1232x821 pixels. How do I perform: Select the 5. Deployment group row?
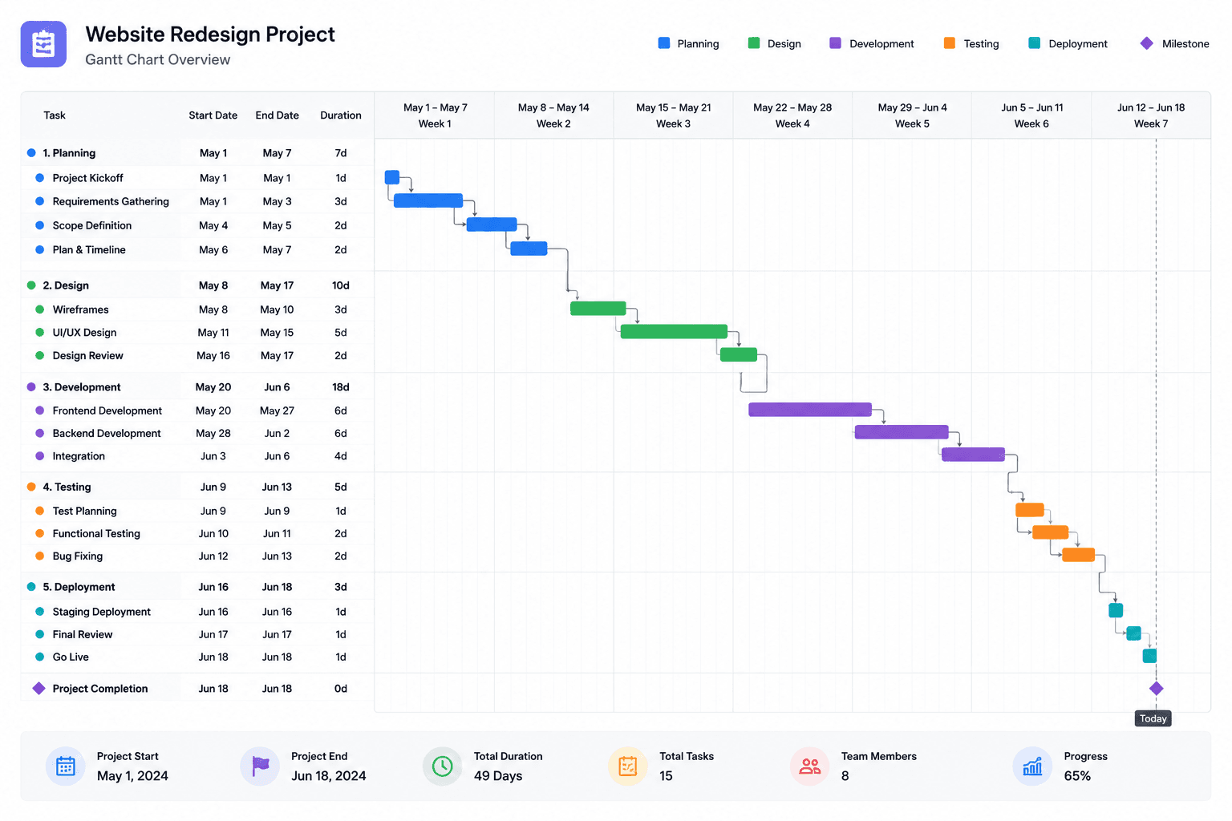point(197,587)
